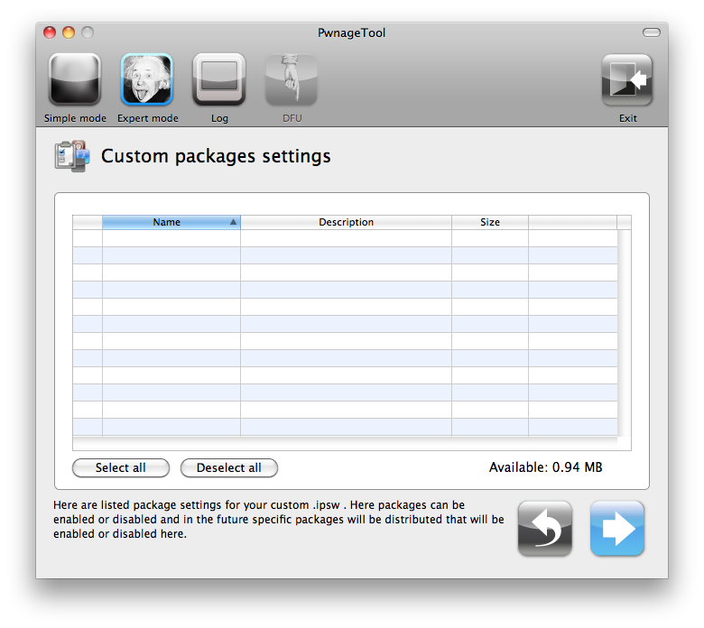Click the packages table vertical scrollbar

pos(624,333)
